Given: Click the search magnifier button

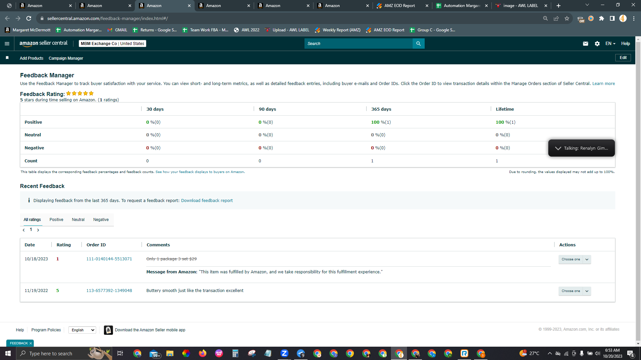Looking at the screenshot, I should click(x=418, y=44).
